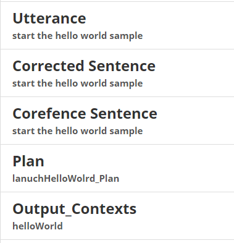Click the misspelled word Corefence
Viewport: 234px width, 243px height.
click(49, 114)
